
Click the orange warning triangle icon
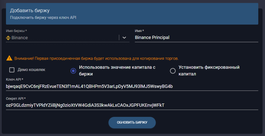tap(9, 59)
